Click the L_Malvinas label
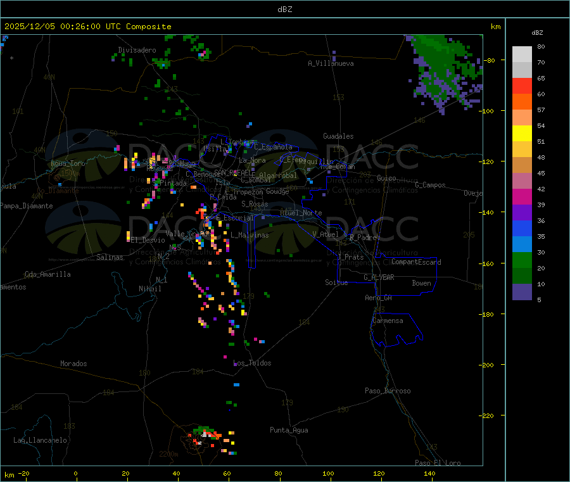The image size is (570, 482). coord(250,235)
